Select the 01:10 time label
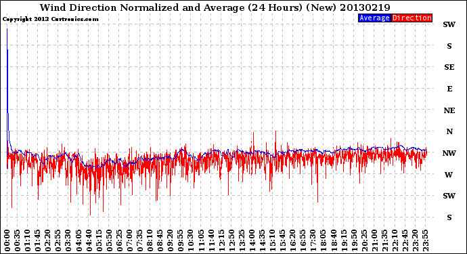Screen dimensions: 467x254 pyautogui.click(x=28, y=240)
